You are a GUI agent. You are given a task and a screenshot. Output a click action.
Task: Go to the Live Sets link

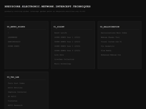point(59,55)
